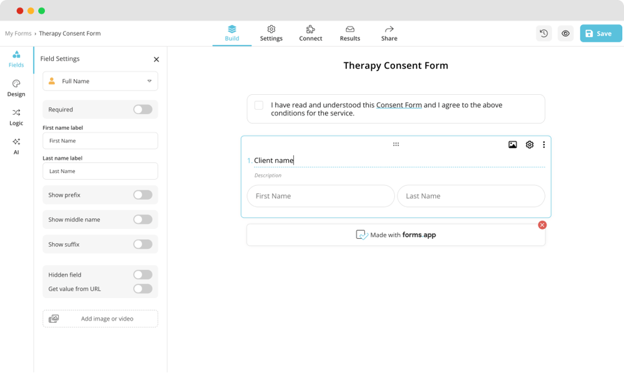624x373 pixels.
Task: Click the preview eye icon
Action: [x=565, y=34]
